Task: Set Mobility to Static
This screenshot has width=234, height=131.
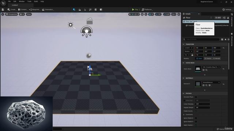Action: [x=199, y=59]
